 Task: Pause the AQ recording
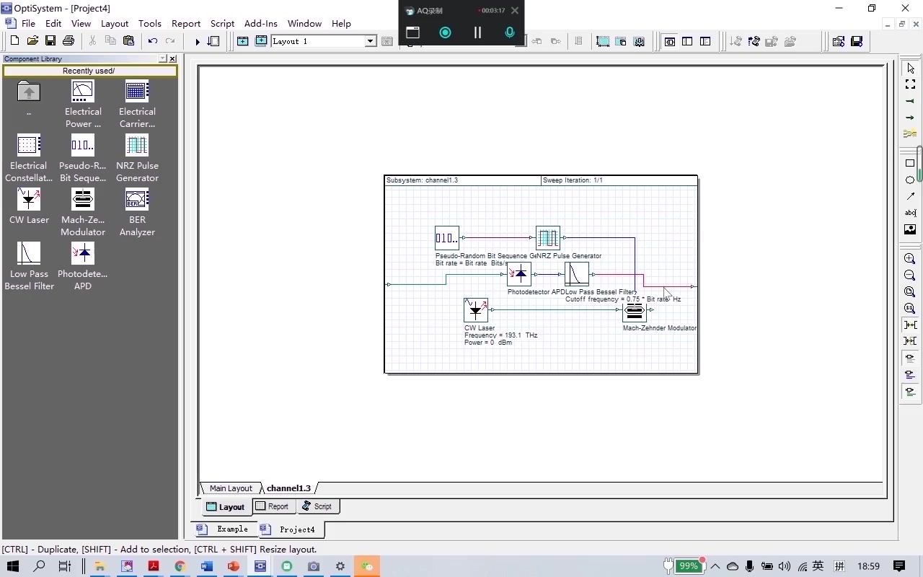click(477, 32)
